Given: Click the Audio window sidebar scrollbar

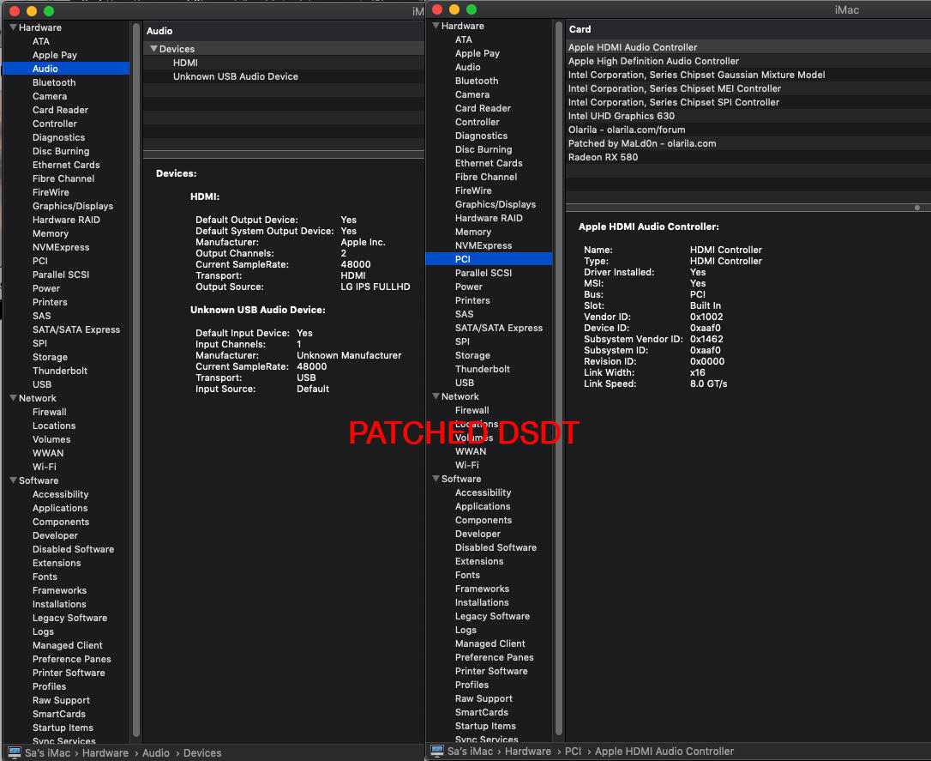Looking at the screenshot, I should (136, 380).
